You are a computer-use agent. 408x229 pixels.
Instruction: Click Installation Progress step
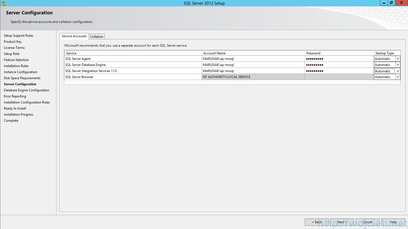pyautogui.click(x=19, y=115)
